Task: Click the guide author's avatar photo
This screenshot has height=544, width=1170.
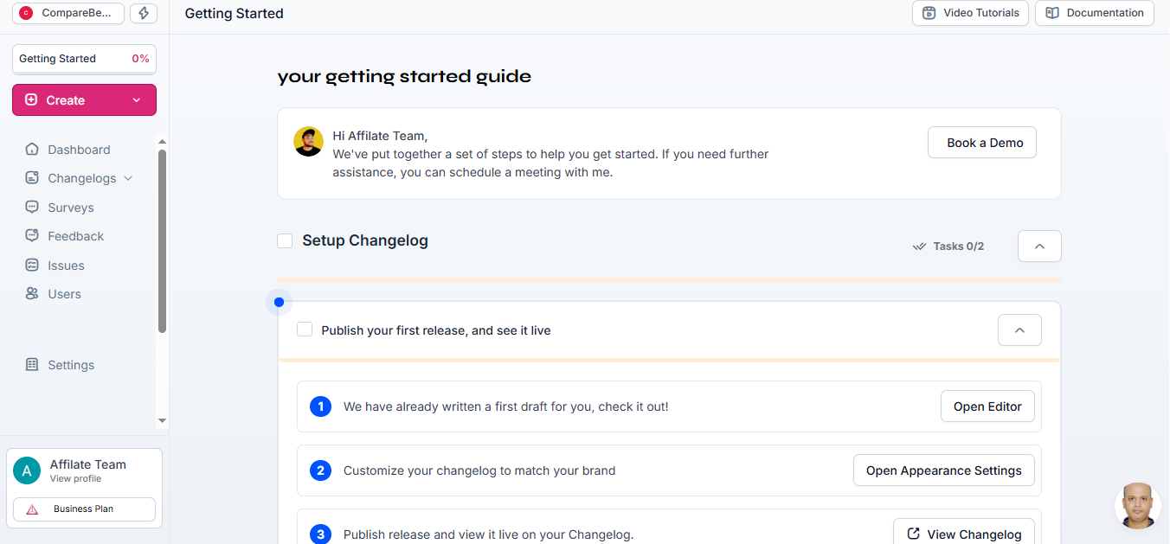Action: click(x=308, y=142)
